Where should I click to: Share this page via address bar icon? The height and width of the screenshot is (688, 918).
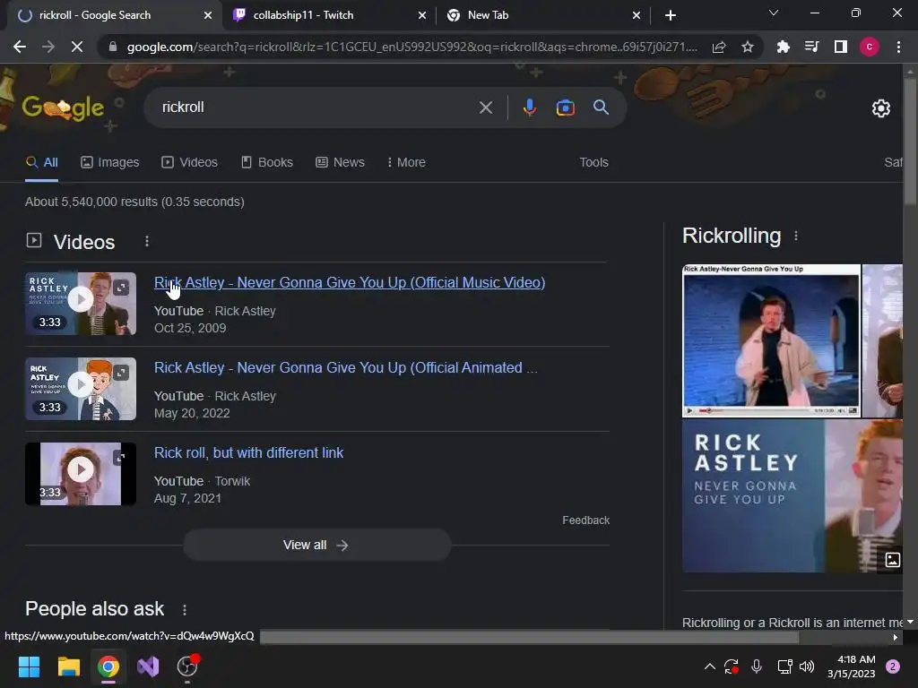click(719, 47)
